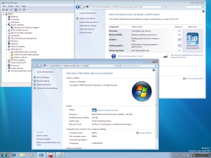This screenshot has height=158, width=211.
Task: Open Adjust visual effects
Action: pyautogui.click(x=87, y=18)
